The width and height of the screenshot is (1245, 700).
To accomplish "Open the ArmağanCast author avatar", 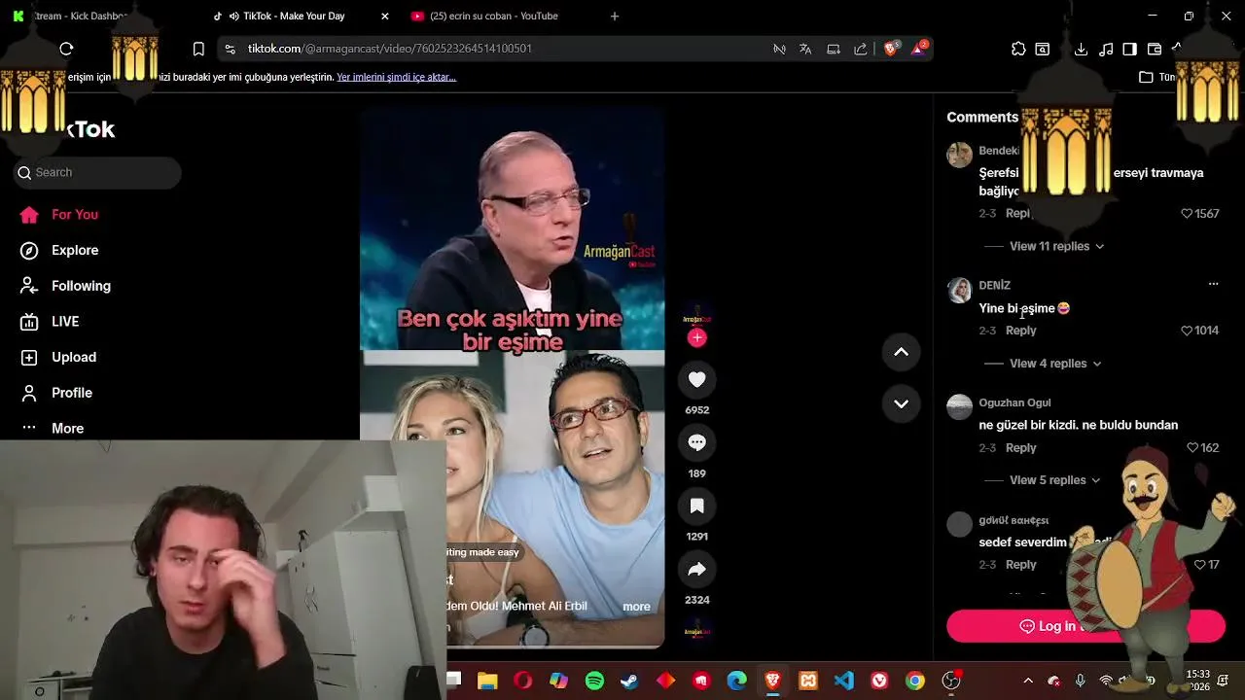I will (x=696, y=319).
